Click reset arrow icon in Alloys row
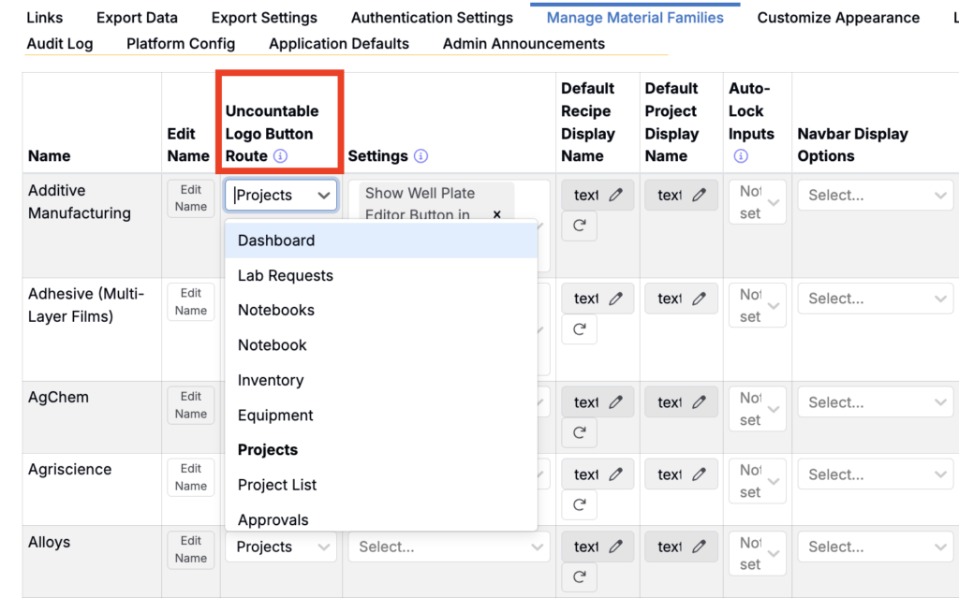This screenshot has height=598, width=959. [x=579, y=575]
